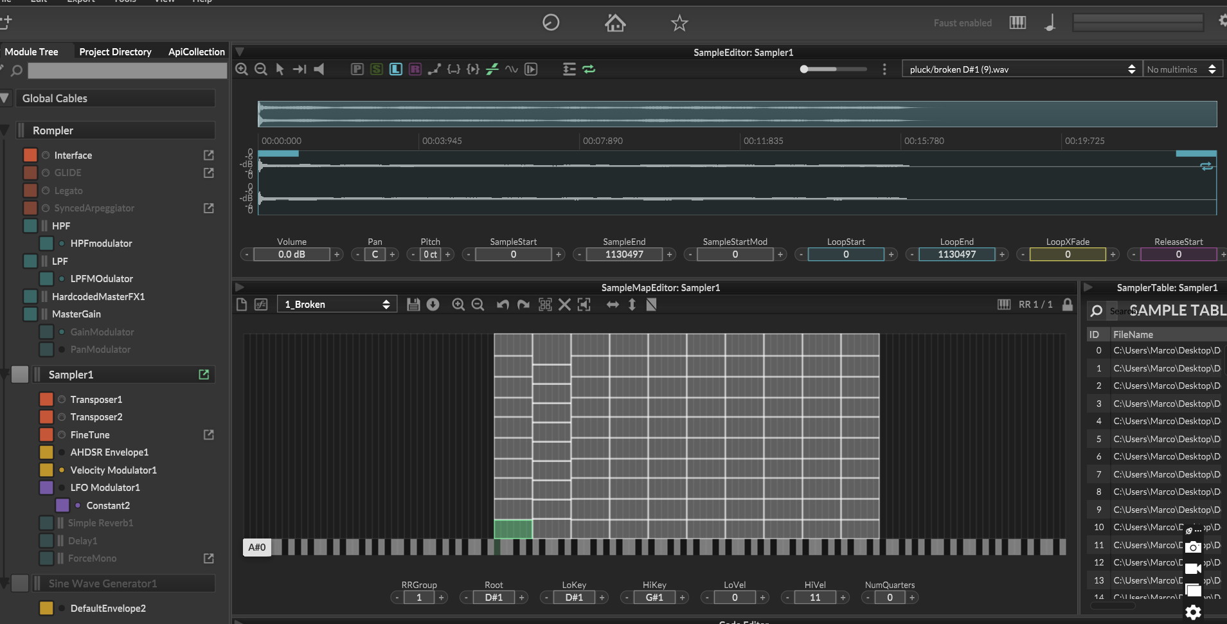The width and height of the screenshot is (1227, 624).
Task: Increase SampleEnd with its plus button
Action: coord(669,254)
